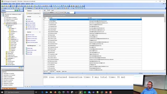Click the Functions folder icon in tree

[x=10, y=32]
